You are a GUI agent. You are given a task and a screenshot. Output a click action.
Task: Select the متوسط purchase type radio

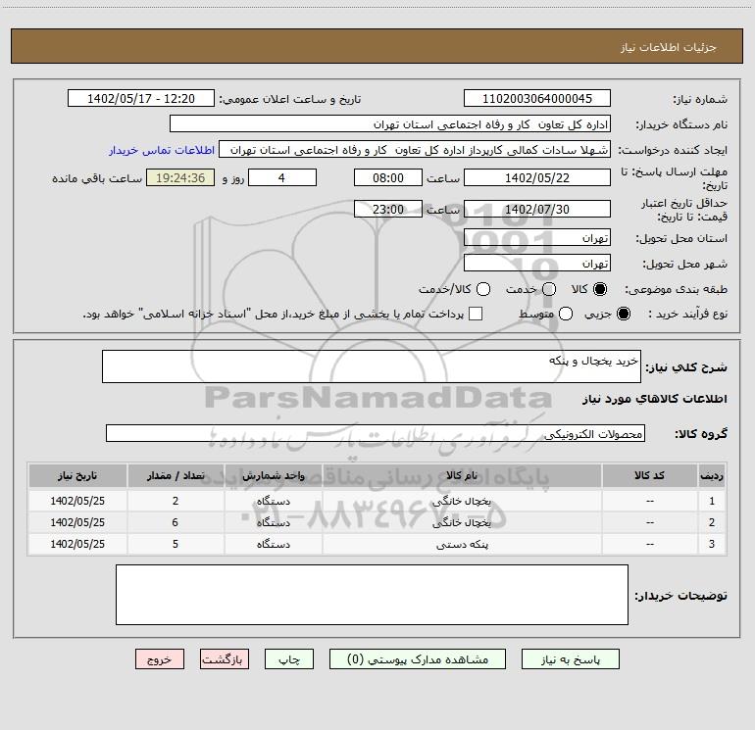pos(566,314)
